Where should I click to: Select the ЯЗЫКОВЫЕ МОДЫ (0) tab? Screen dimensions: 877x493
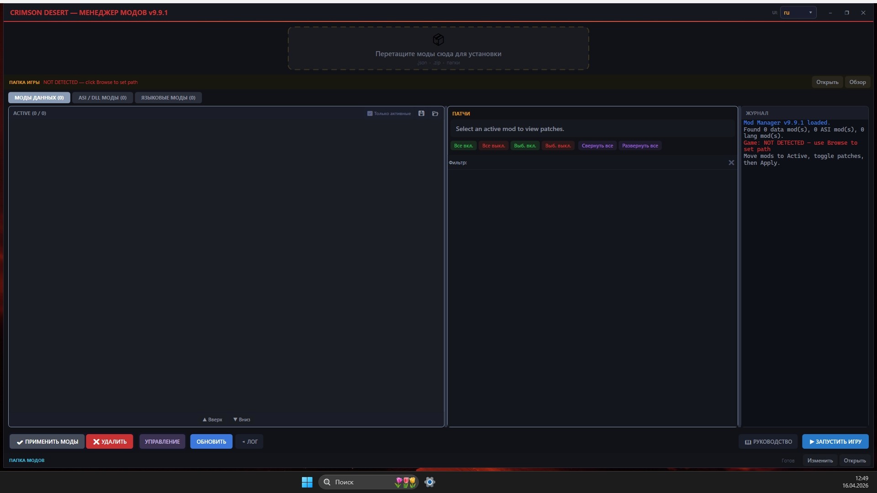(x=168, y=98)
